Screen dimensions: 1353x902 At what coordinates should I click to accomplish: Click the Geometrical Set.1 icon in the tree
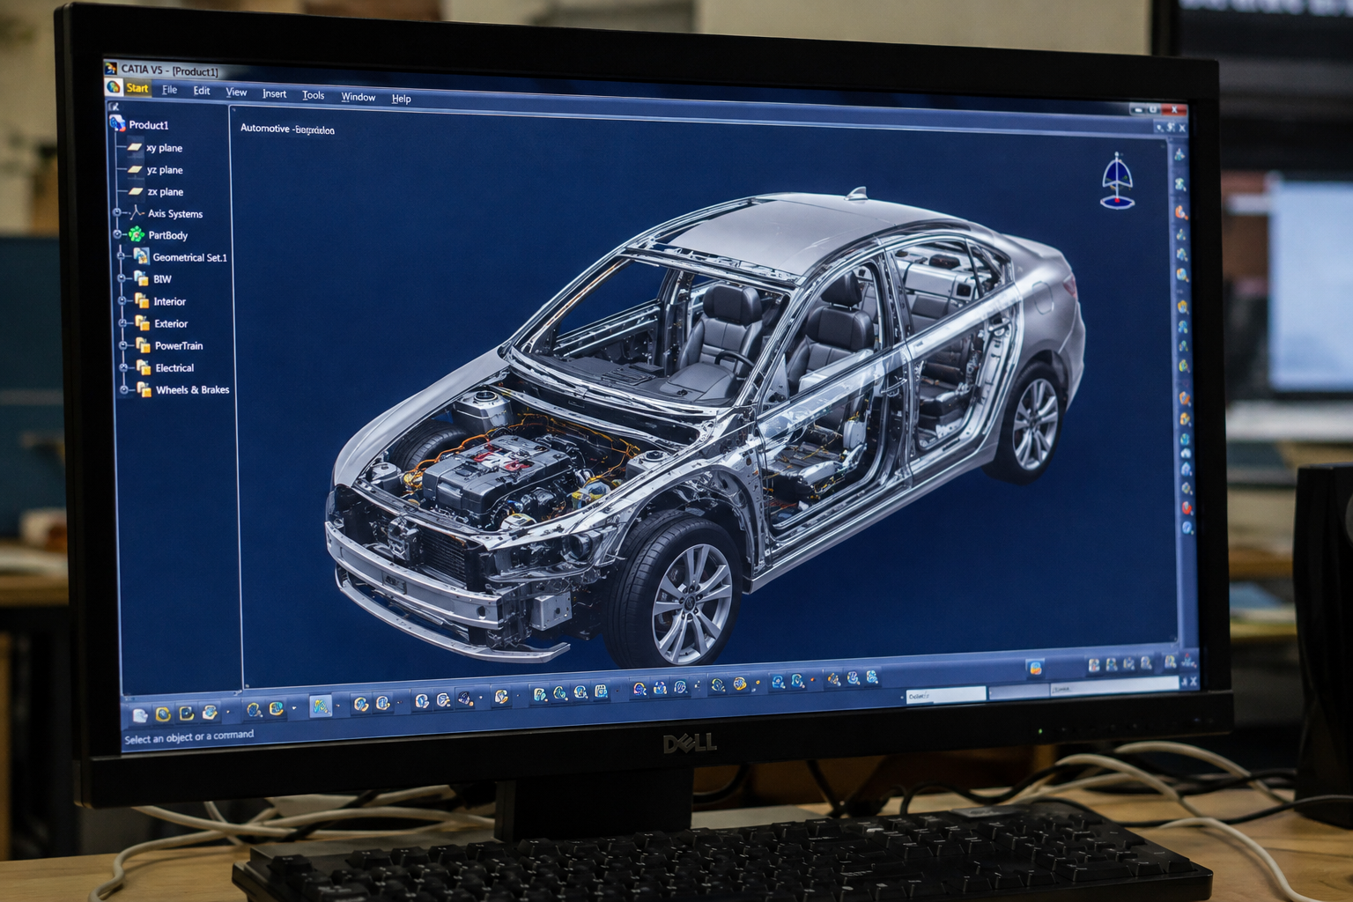pyautogui.click(x=141, y=256)
